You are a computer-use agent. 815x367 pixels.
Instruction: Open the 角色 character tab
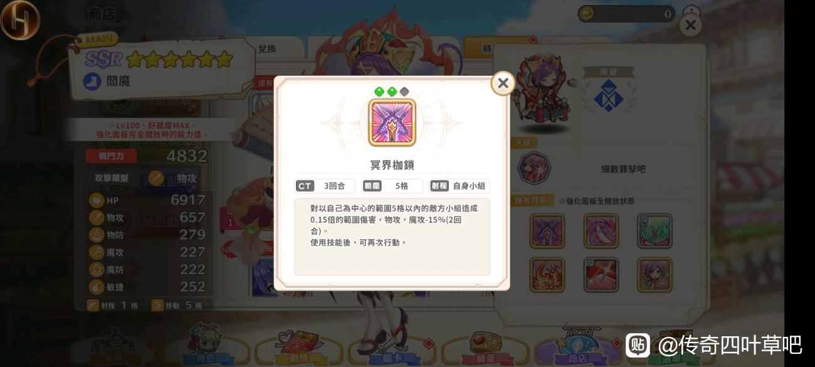click(x=206, y=347)
